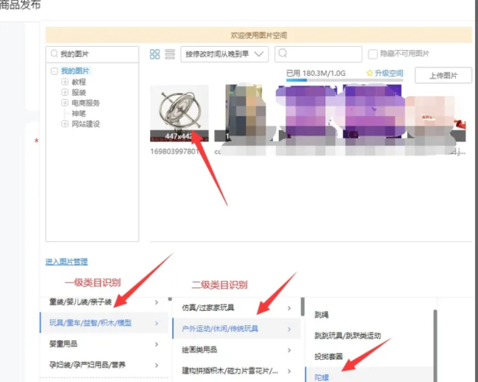Open the 按修改时间从晚到早 sort dropdown
Screen dimensions: 478x382
pos(223,54)
